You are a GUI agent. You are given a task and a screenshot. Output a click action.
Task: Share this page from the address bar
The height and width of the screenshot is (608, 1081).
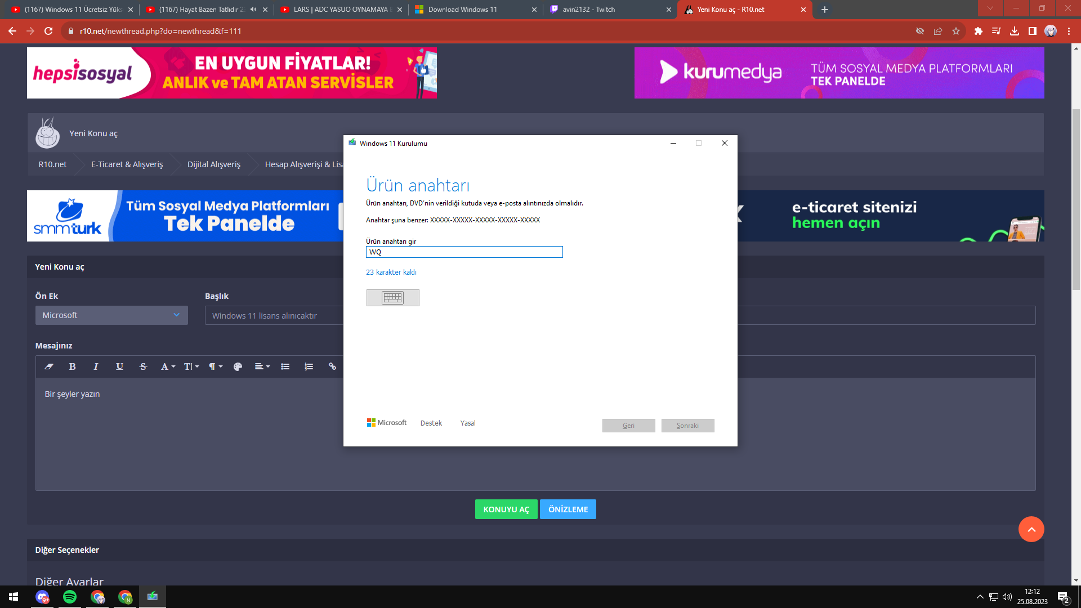938,31
